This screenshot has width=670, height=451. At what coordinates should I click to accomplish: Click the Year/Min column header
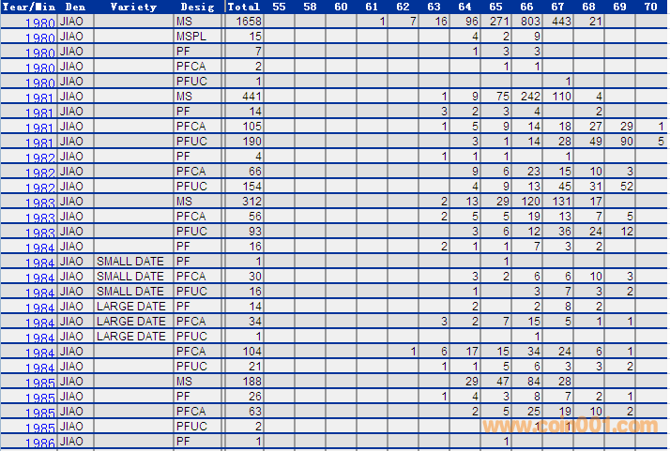point(28,7)
